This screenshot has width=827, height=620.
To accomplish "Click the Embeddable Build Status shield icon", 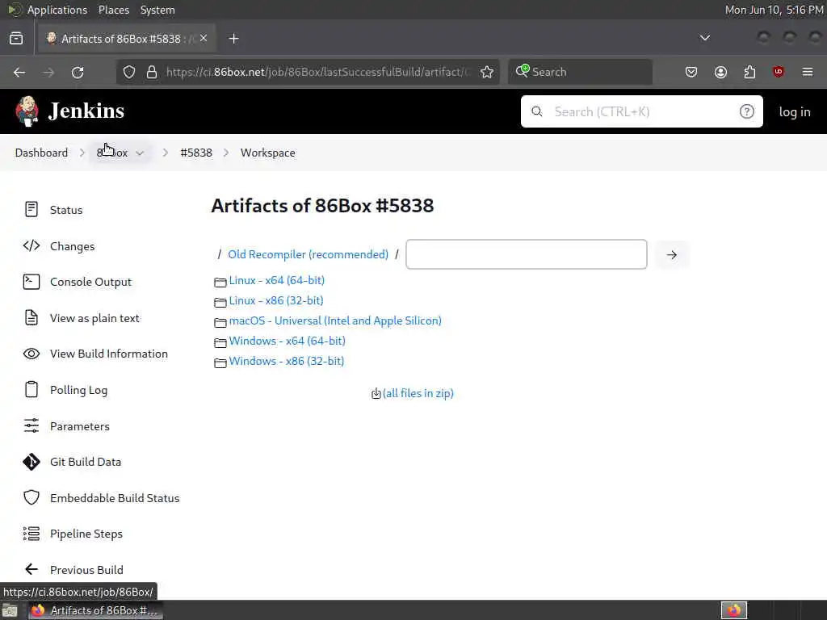I will pyautogui.click(x=31, y=497).
